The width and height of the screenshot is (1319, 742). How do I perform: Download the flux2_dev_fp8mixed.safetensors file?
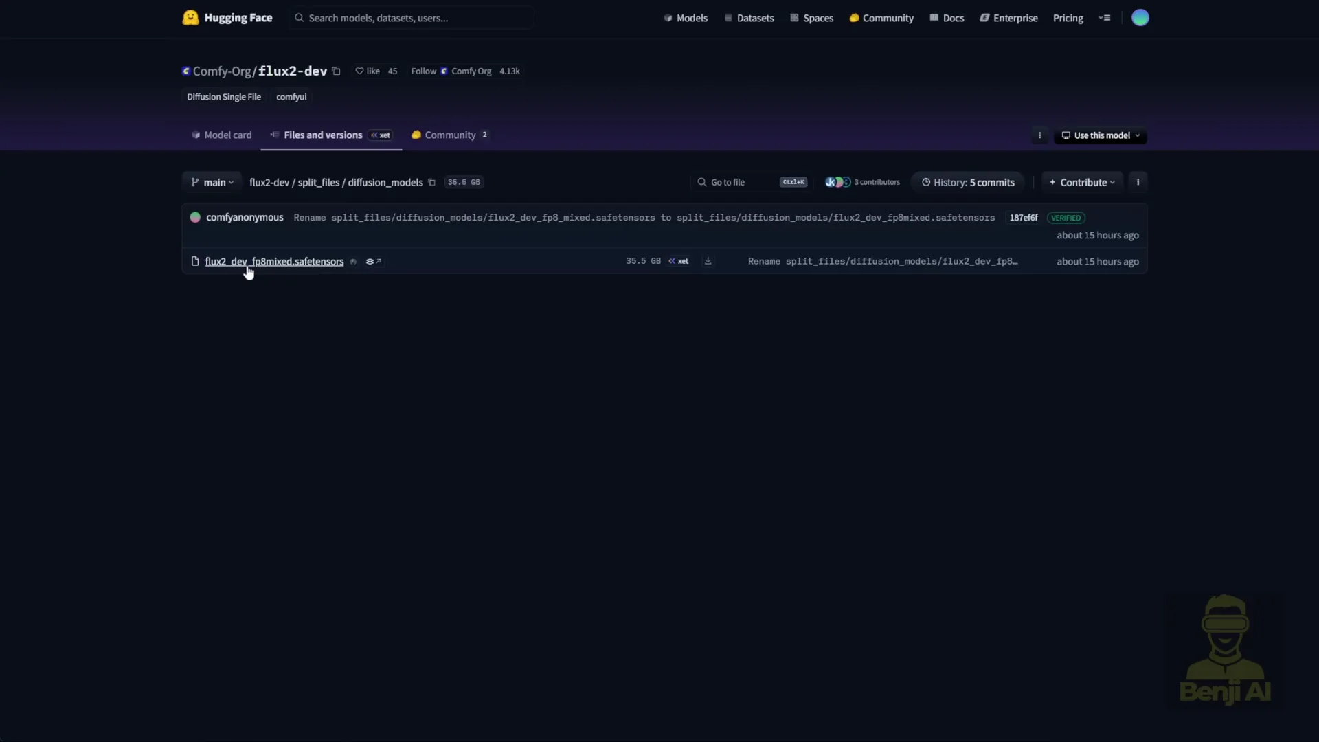pos(708,261)
